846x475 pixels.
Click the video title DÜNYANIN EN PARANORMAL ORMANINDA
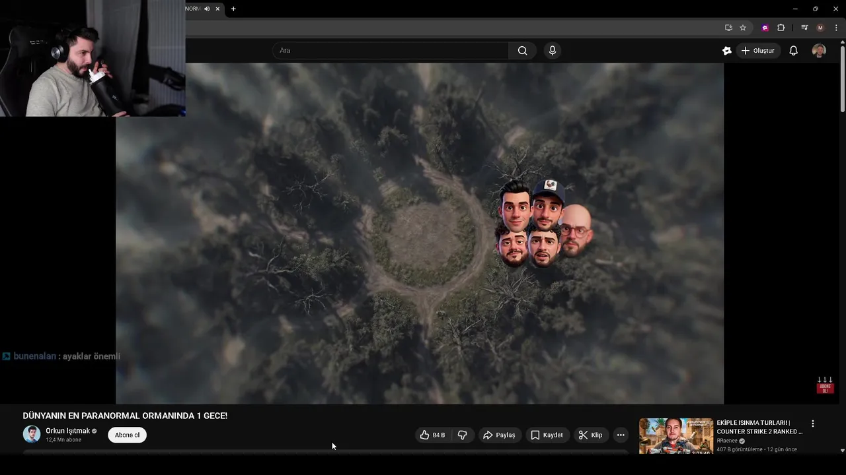coord(125,416)
